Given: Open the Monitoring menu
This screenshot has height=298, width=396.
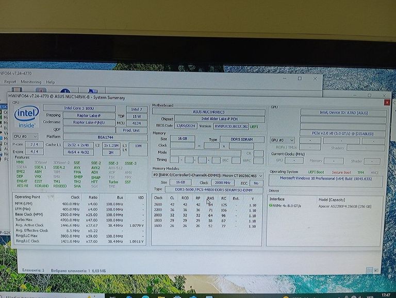Looking at the screenshot, I should point(31,82).
